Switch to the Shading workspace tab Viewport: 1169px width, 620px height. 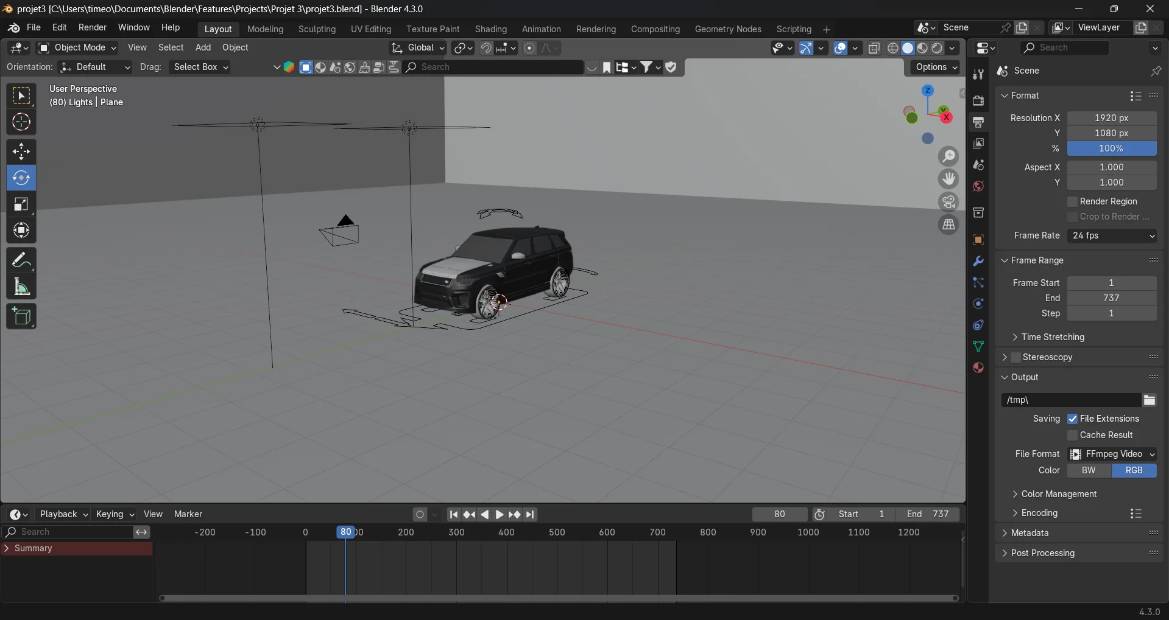coord(491,29)
